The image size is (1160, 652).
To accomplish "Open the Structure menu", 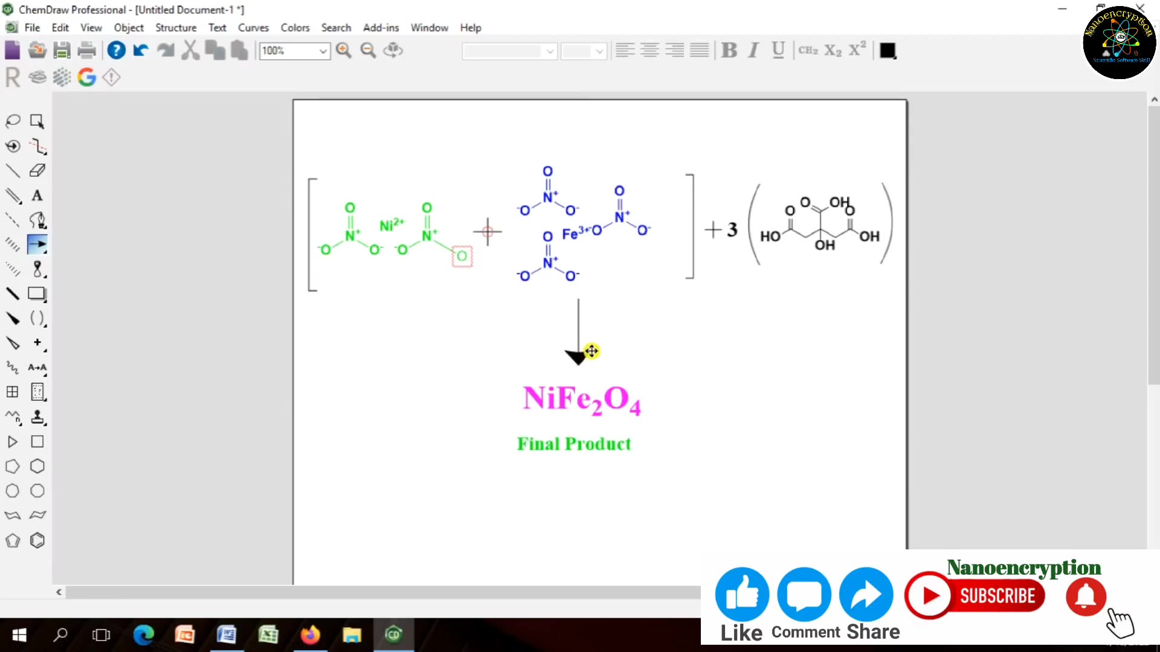I will tap(176, 28).
